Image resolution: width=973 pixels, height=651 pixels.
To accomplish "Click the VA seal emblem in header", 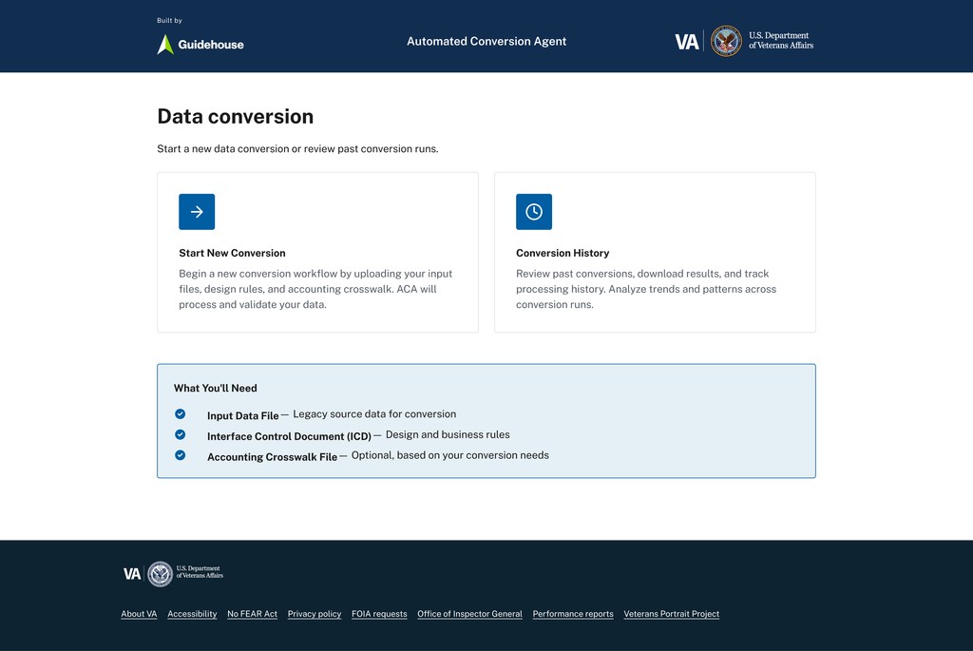I will (x=726, y=41).
